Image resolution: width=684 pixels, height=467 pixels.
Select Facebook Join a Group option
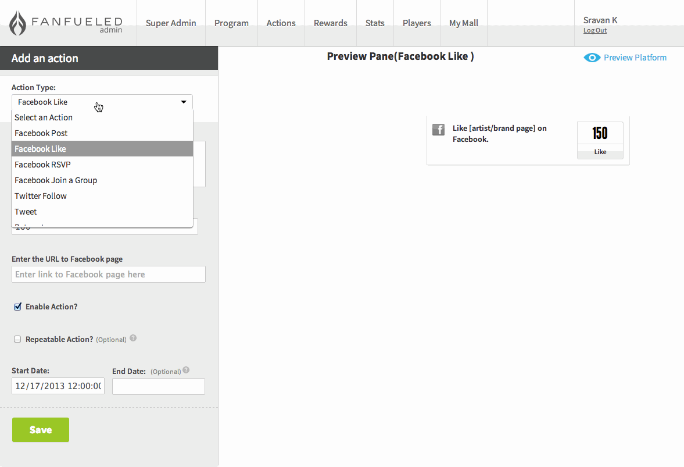pos(102,180)
